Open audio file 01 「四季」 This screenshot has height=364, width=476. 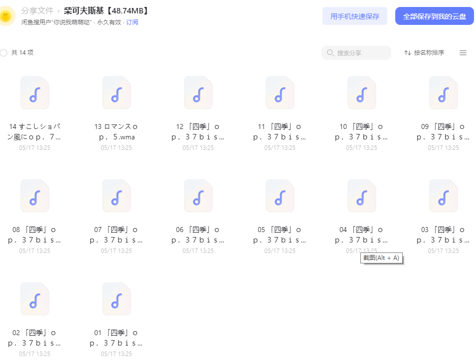click(x=117, y=299)
